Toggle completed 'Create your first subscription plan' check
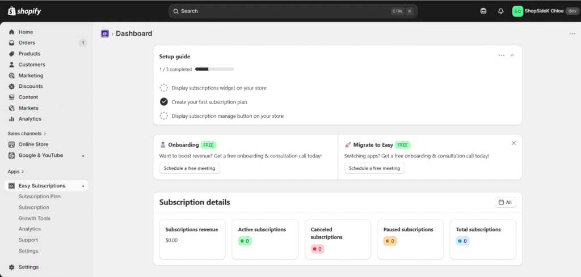Image resolution: width=581 pixels, height=277 pixels. coord(164,102)
